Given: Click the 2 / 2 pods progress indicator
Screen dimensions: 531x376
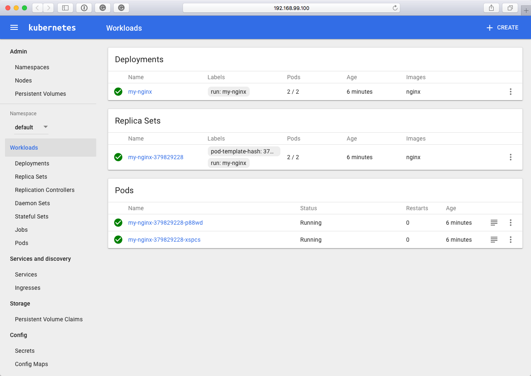Looking at the screenshot, I should [x=293, y=92].
